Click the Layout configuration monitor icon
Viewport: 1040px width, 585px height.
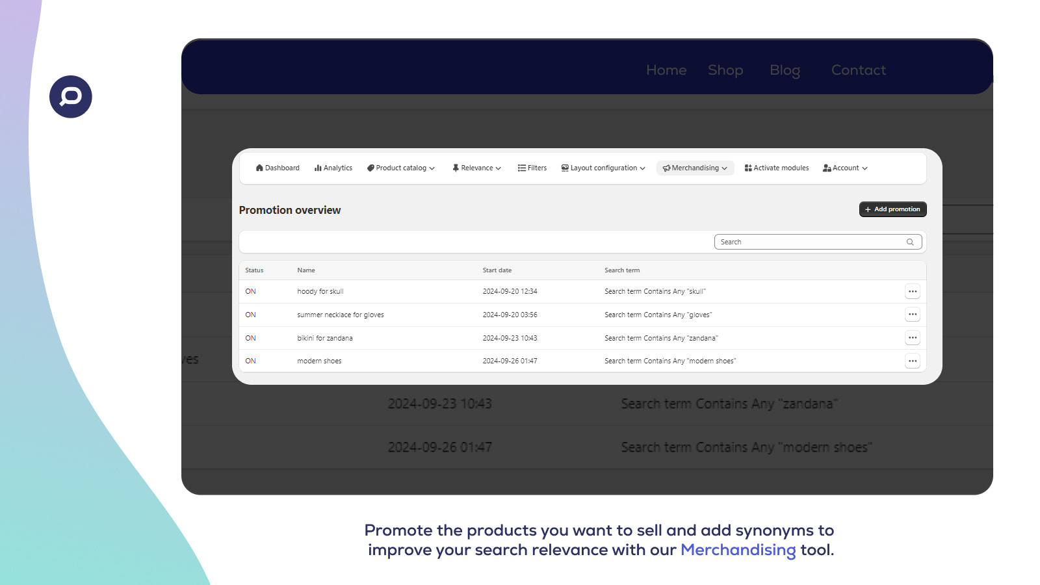coord(565,168)
